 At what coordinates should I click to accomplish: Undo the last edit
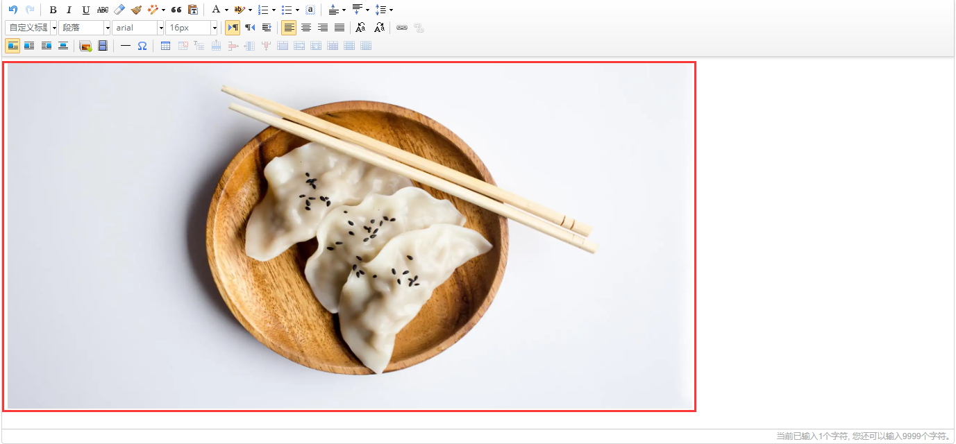click(13, 10)
